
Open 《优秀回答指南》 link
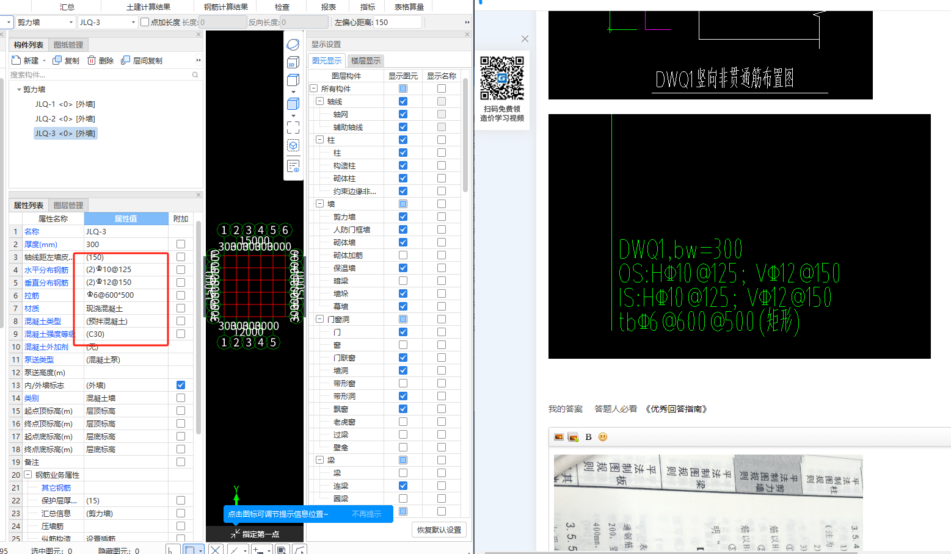tap(676, 409)
